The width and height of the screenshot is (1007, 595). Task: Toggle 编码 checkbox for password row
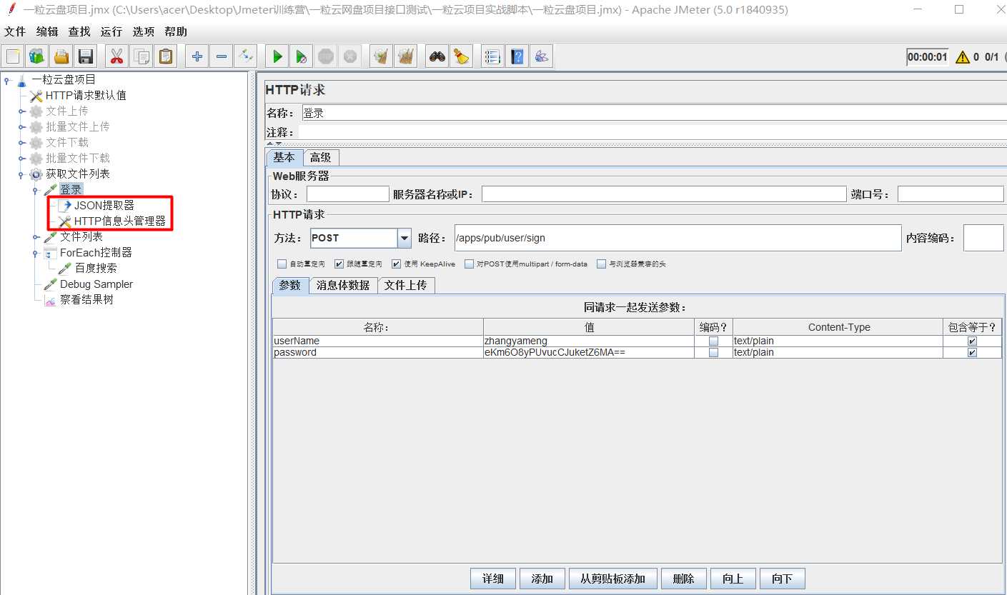tap(713, 353)
